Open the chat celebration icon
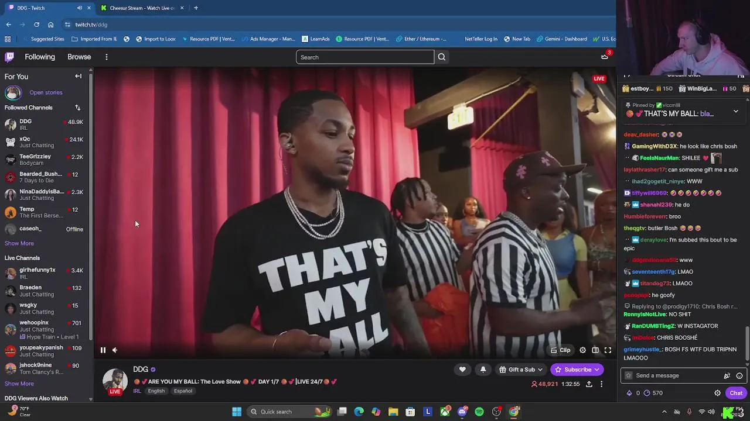Screen dimensions: 750x421 pos(727,375)
